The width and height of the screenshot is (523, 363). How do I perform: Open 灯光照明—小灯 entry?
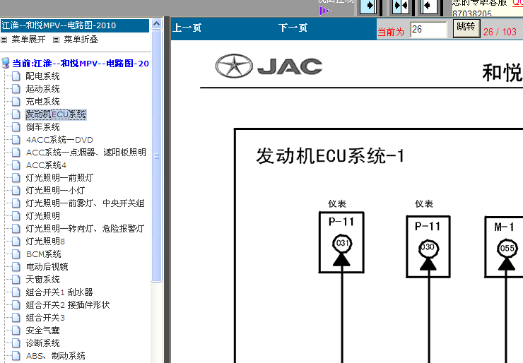[55, 191]
